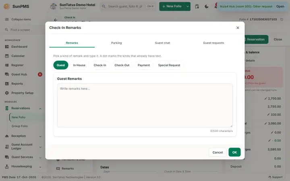Select the Payment remark pill

point(144,65)
